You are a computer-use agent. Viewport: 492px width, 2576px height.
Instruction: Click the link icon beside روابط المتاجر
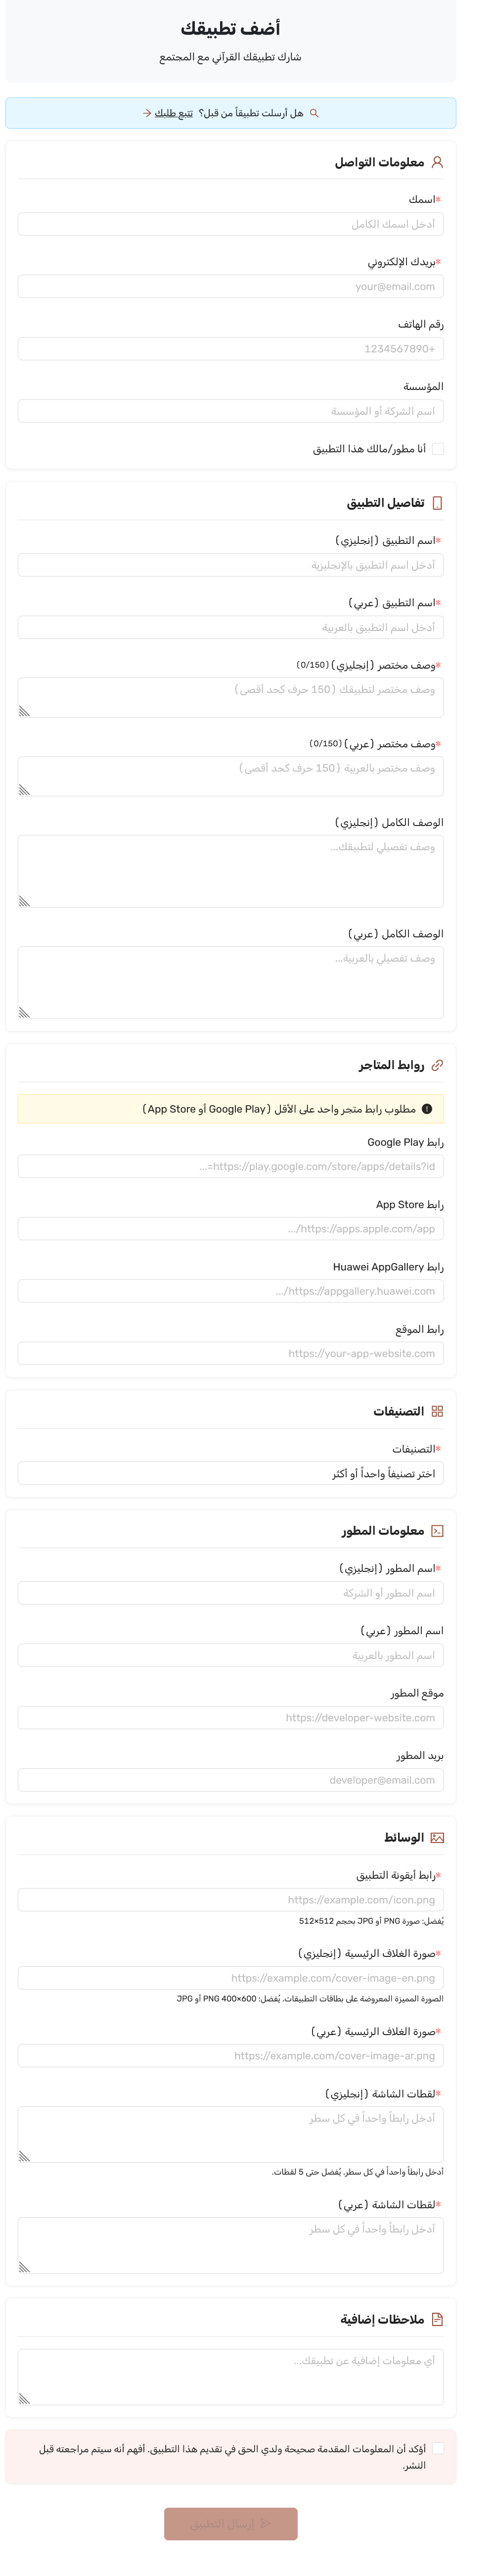[437, 1065]
